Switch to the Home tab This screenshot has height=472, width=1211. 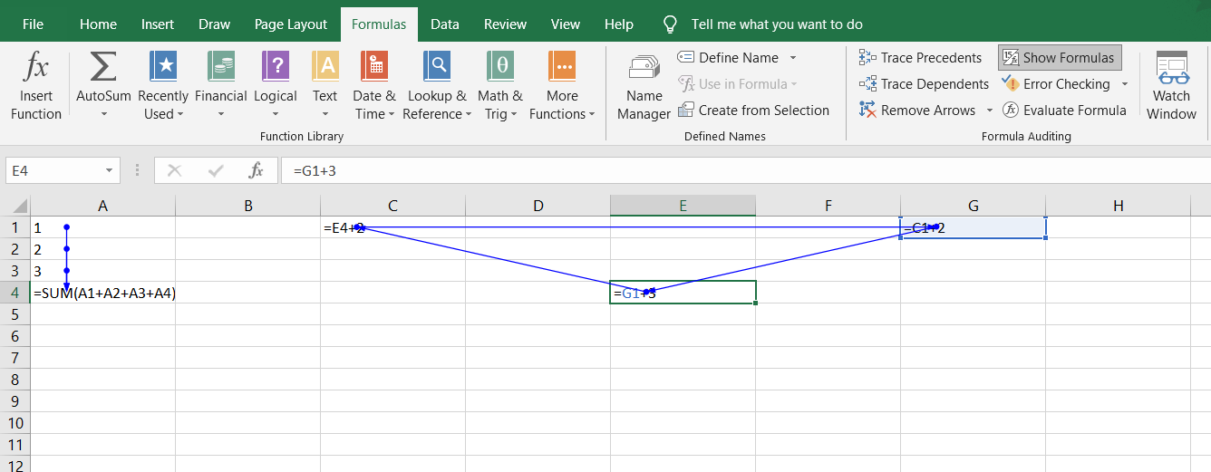[98, 24]
